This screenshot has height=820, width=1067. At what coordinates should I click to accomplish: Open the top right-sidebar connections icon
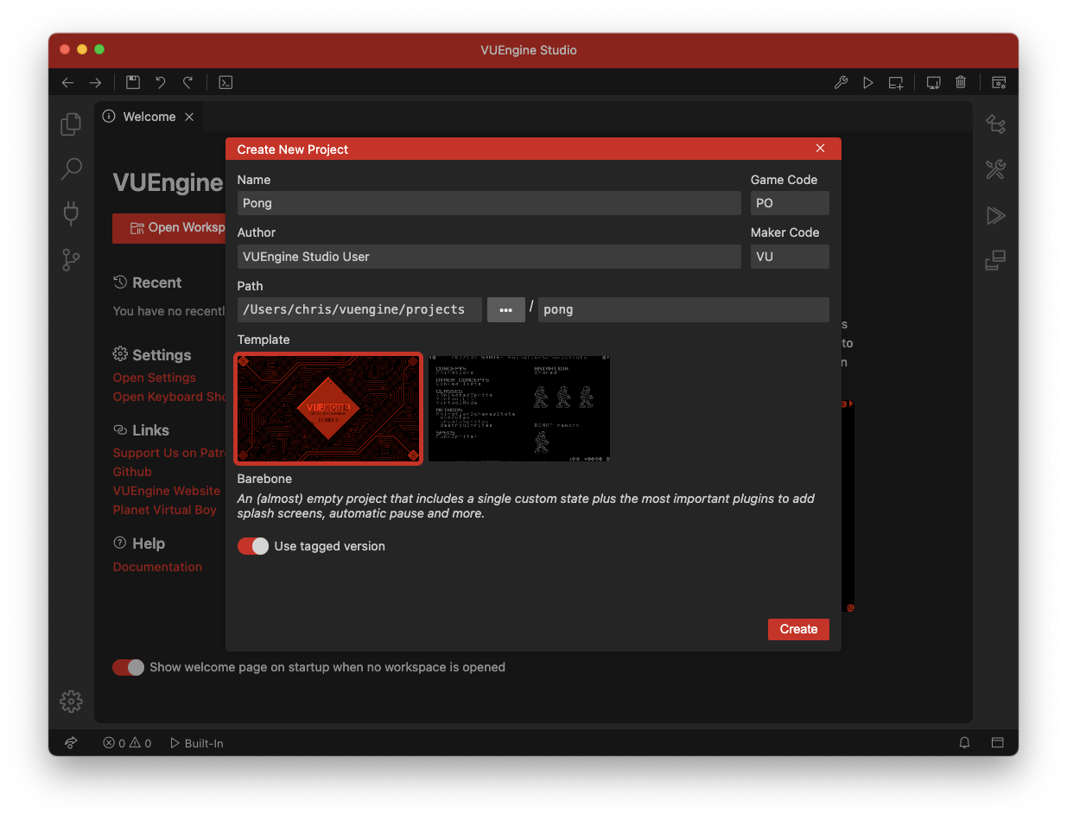(x=995, y=124)
